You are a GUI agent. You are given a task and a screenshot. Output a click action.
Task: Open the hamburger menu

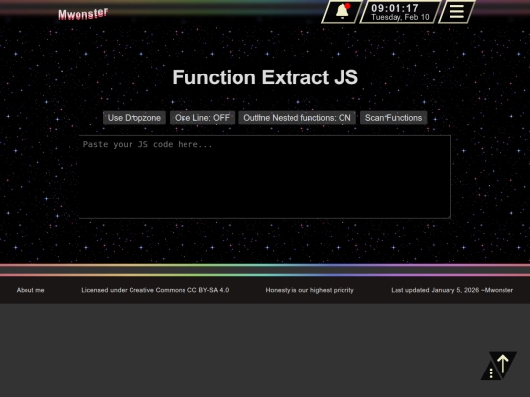pos(456,11)
